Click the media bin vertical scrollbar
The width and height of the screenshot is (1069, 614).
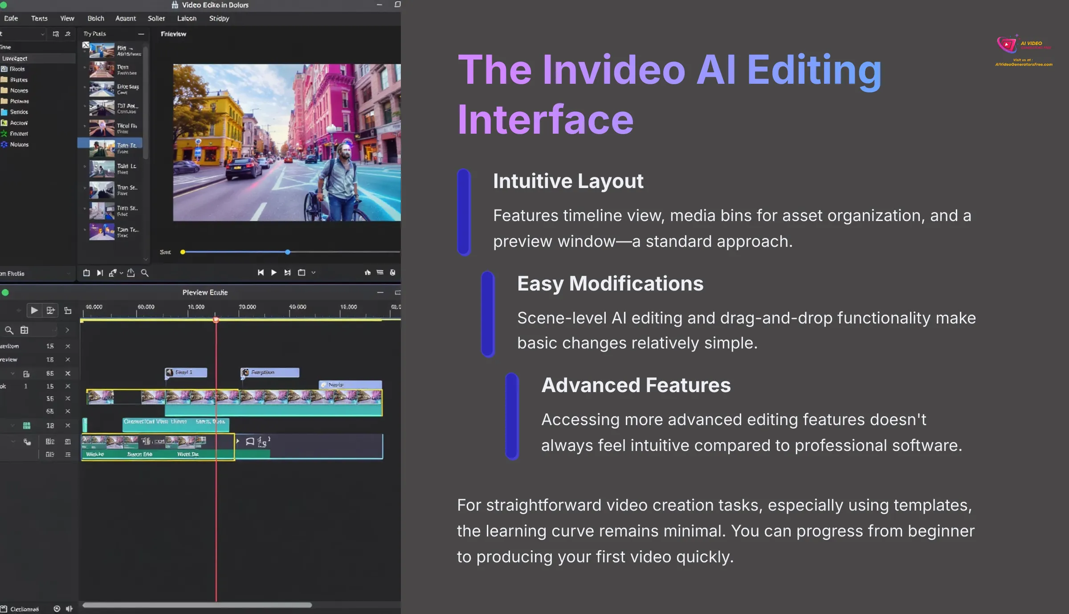coord(145,102)
